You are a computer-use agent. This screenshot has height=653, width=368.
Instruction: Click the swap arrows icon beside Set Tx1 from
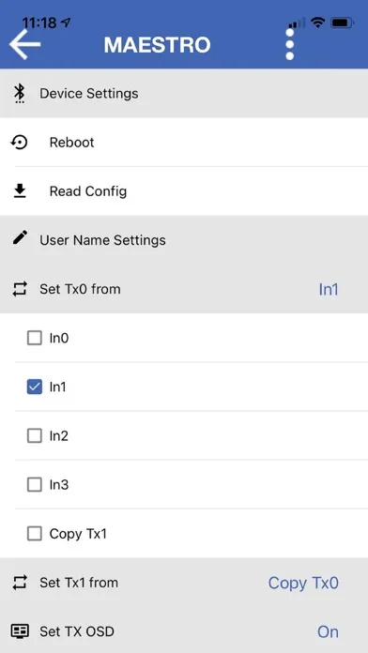point(20,583)
